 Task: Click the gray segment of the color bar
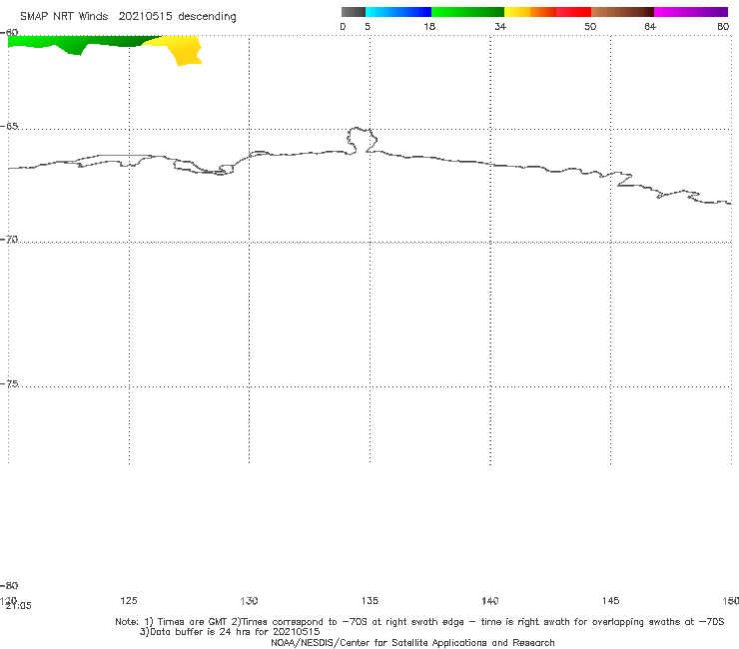353,12
